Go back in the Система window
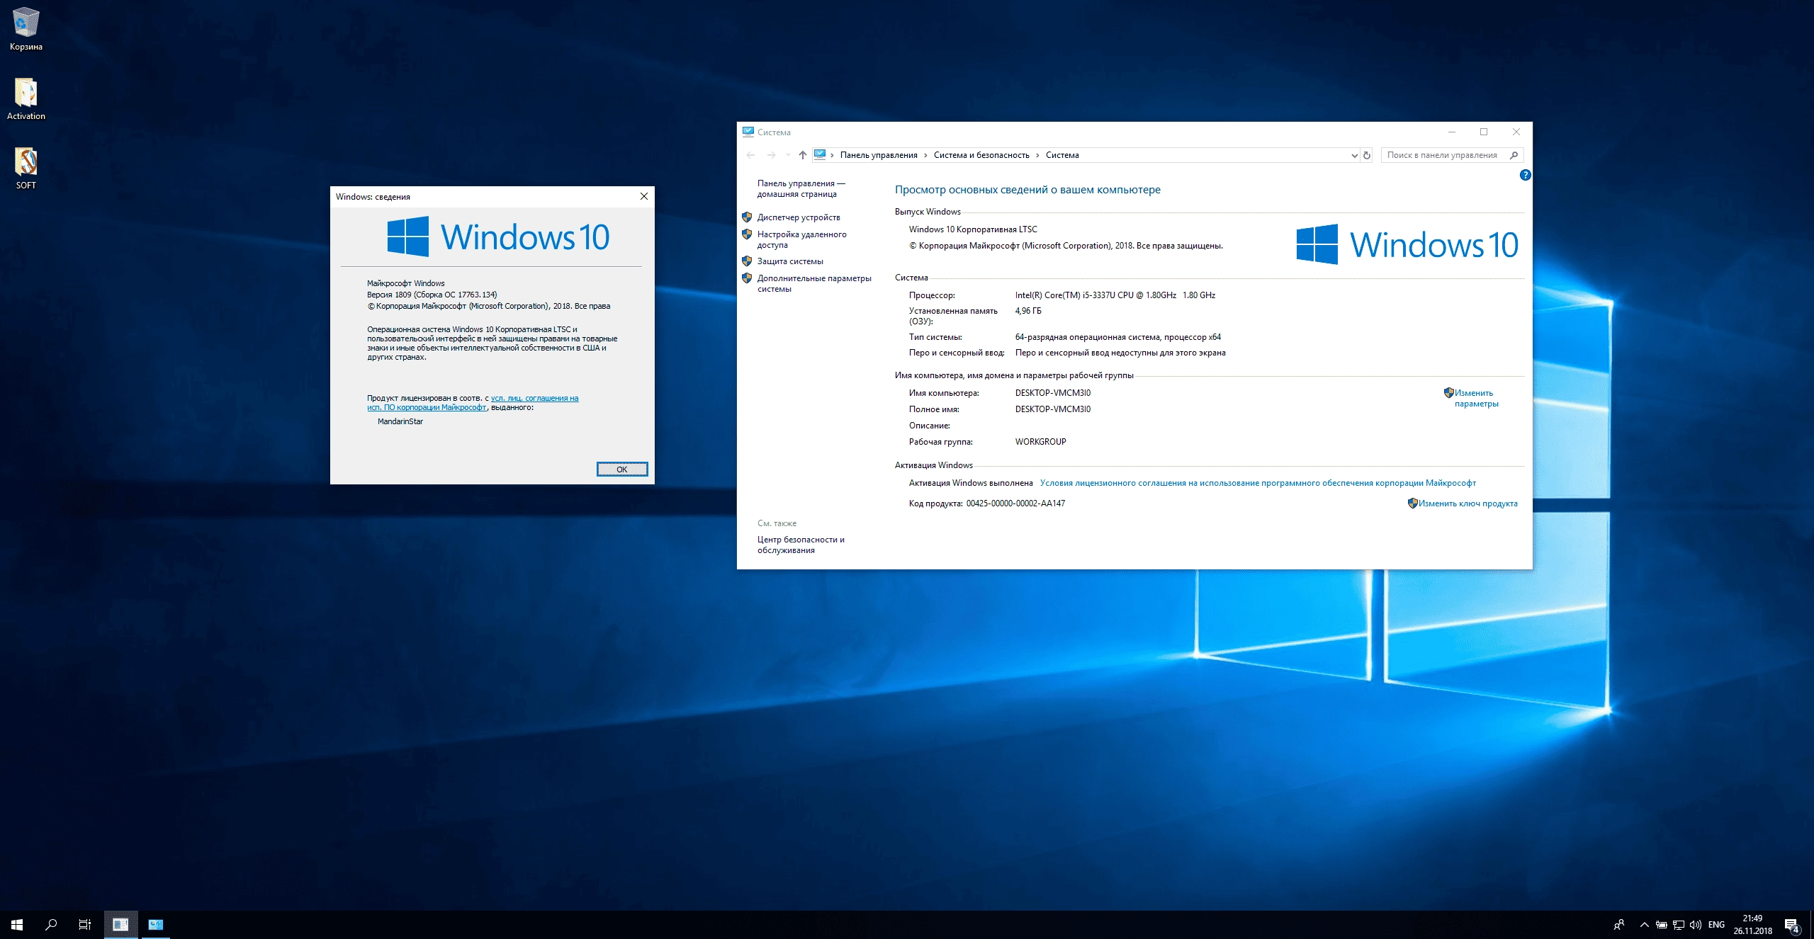 (x=751, y=155)
